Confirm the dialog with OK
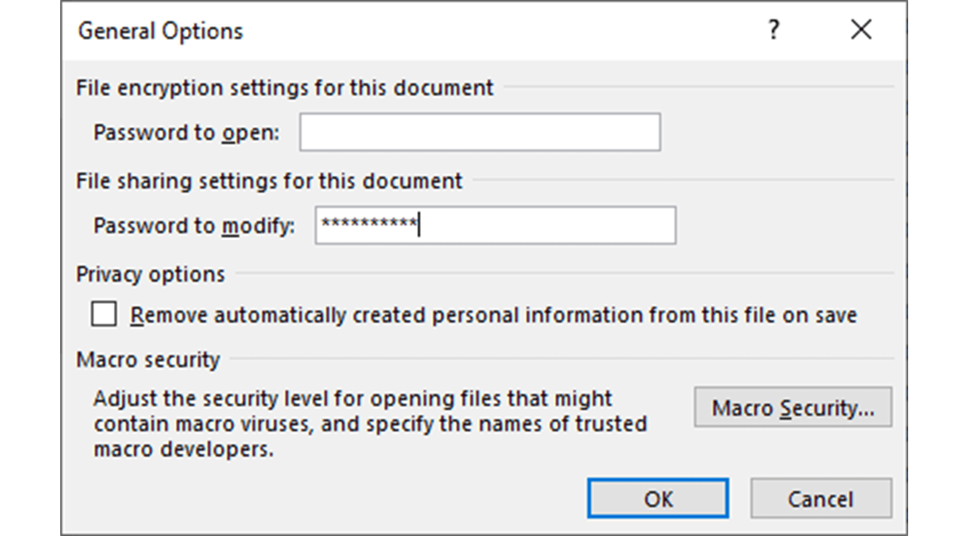The image size is (954, 536). (658, 498)
